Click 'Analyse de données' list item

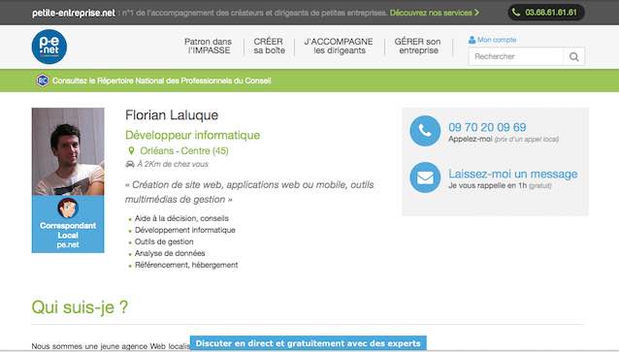(170, 253)
